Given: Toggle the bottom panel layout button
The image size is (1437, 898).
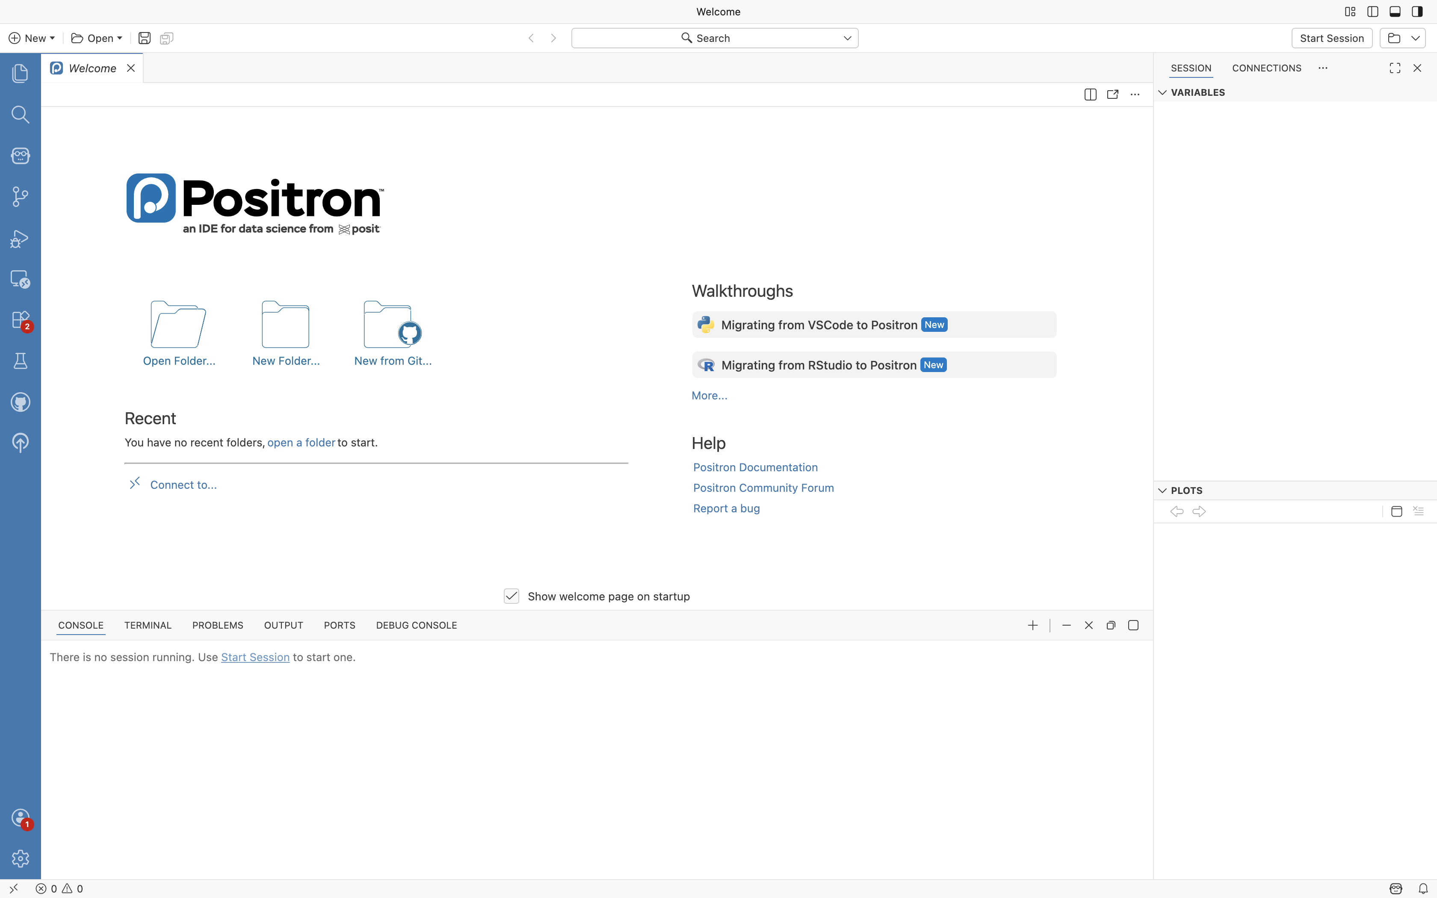Looking at the screenshot, I should 1395,11.
